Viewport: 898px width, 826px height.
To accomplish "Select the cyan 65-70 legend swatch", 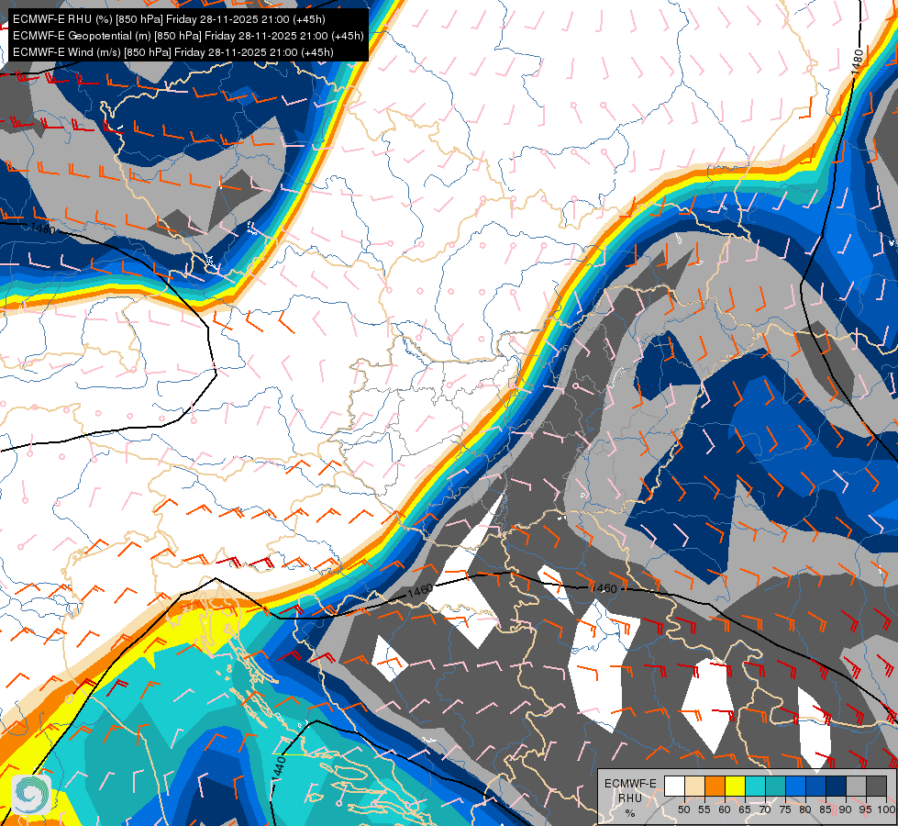I will [756, 787].
